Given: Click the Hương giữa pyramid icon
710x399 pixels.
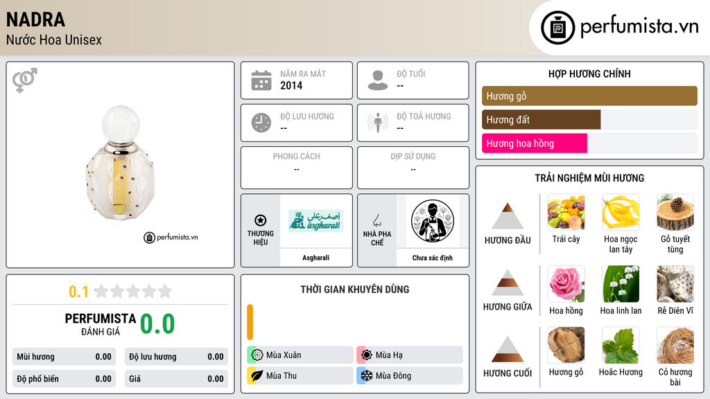Looking at the screenshot, I should coord(508,283).
